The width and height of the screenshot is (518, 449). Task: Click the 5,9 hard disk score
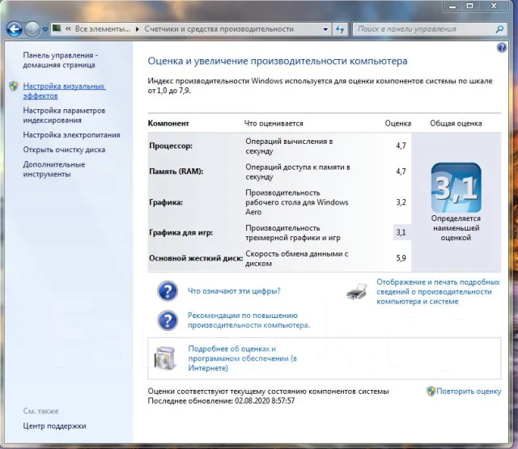click(401, 258)
